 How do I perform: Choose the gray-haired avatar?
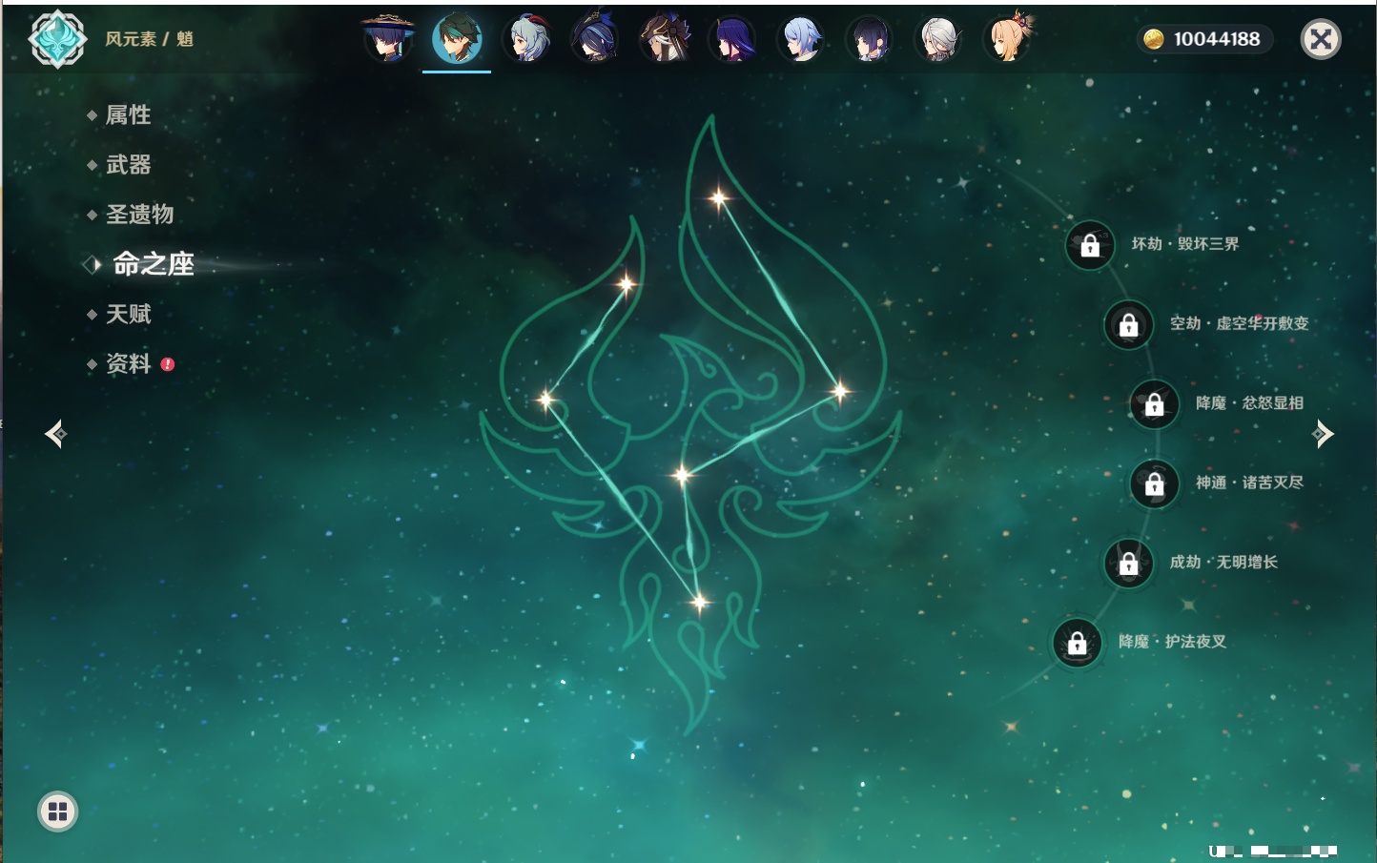pyautogui.click(x=939, y=38)
